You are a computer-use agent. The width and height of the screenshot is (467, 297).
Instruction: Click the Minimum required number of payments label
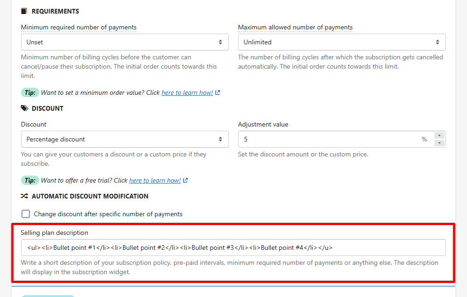[x=78, y=28]
